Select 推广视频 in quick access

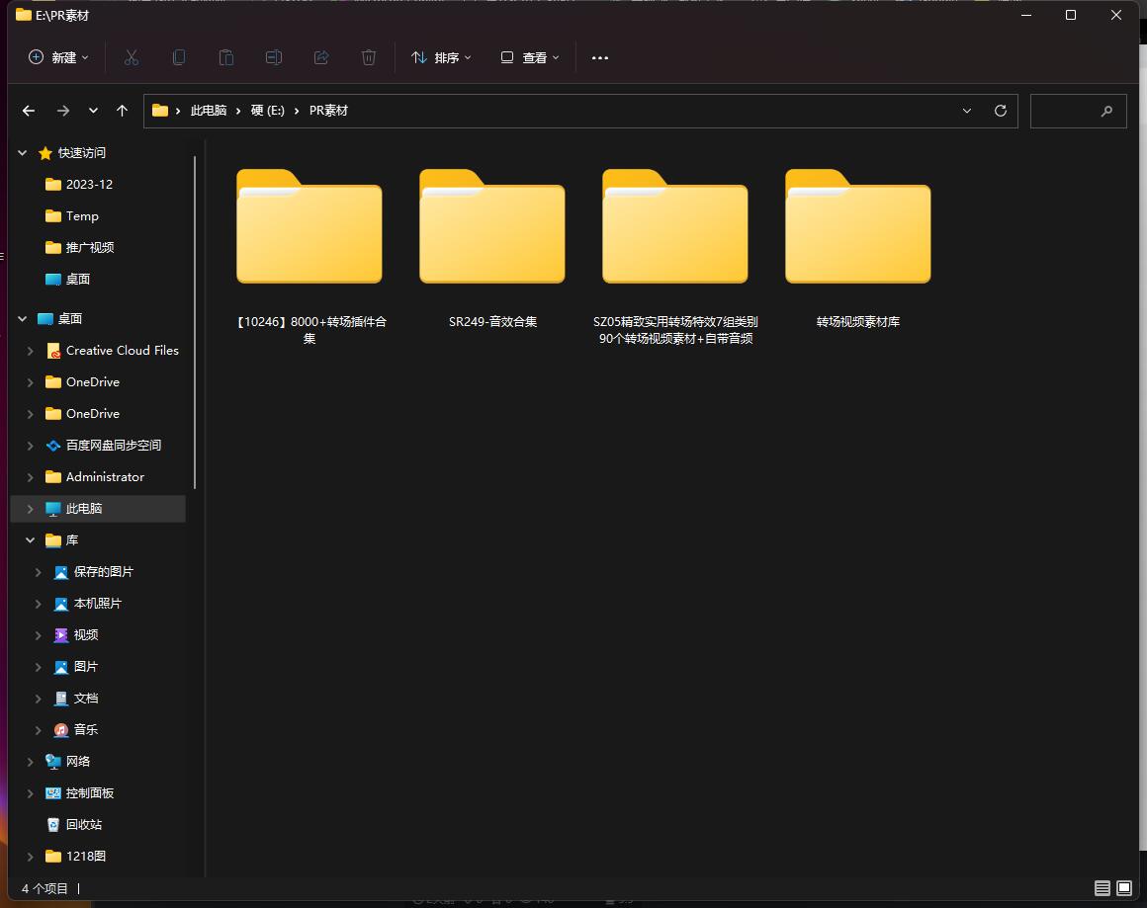(79, 248)
